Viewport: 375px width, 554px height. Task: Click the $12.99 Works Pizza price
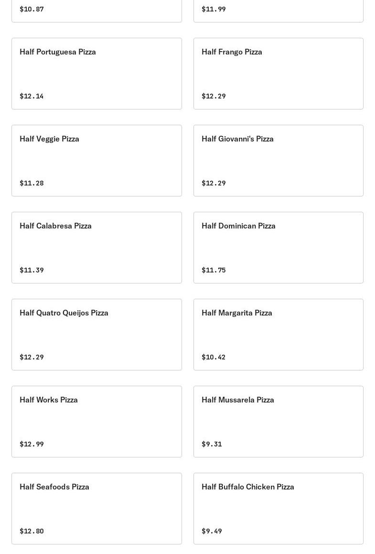[x=32, y=444]
